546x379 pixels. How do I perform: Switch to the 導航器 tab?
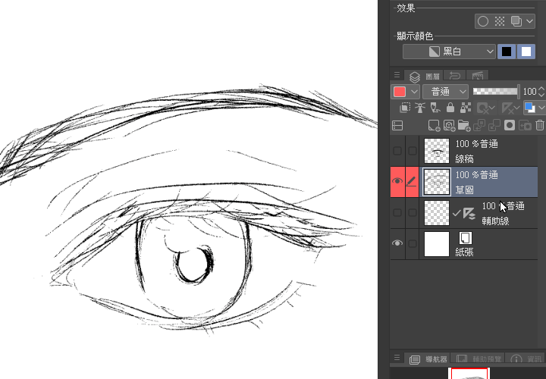pos(428,359)
